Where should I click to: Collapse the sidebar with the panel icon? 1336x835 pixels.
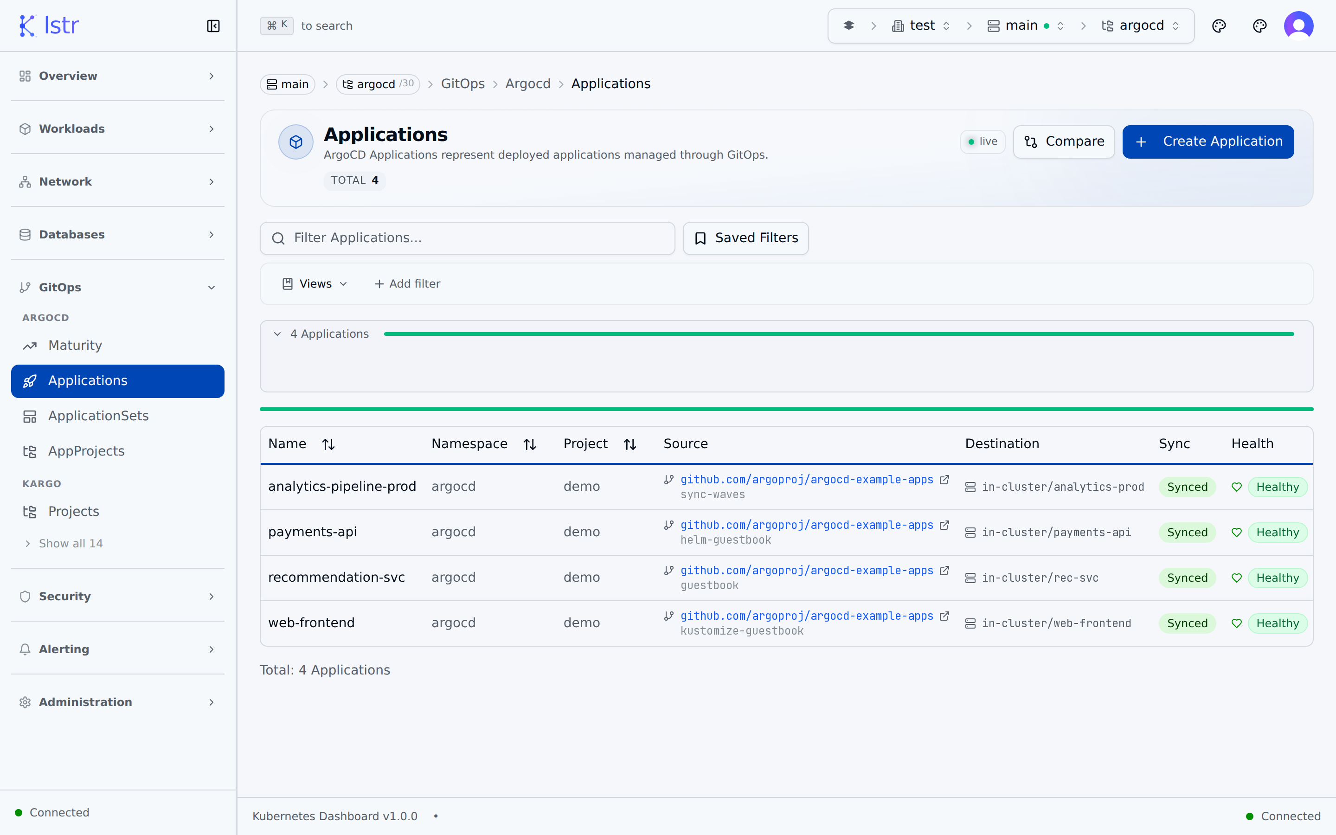(213, 26)
